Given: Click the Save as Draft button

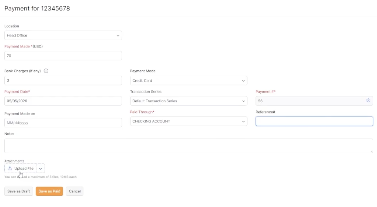Looking at the screenshot, I should pos(19,191).
